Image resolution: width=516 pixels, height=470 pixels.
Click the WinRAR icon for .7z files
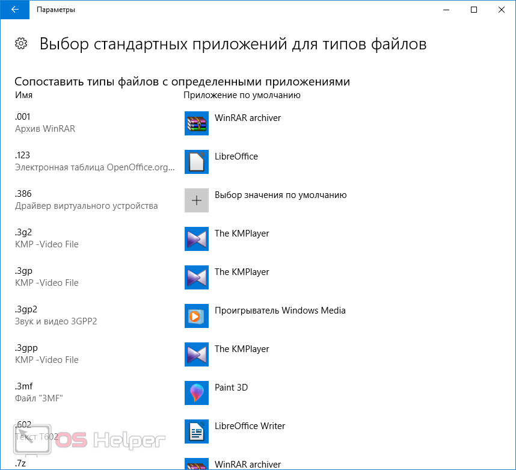coord(197,464)
